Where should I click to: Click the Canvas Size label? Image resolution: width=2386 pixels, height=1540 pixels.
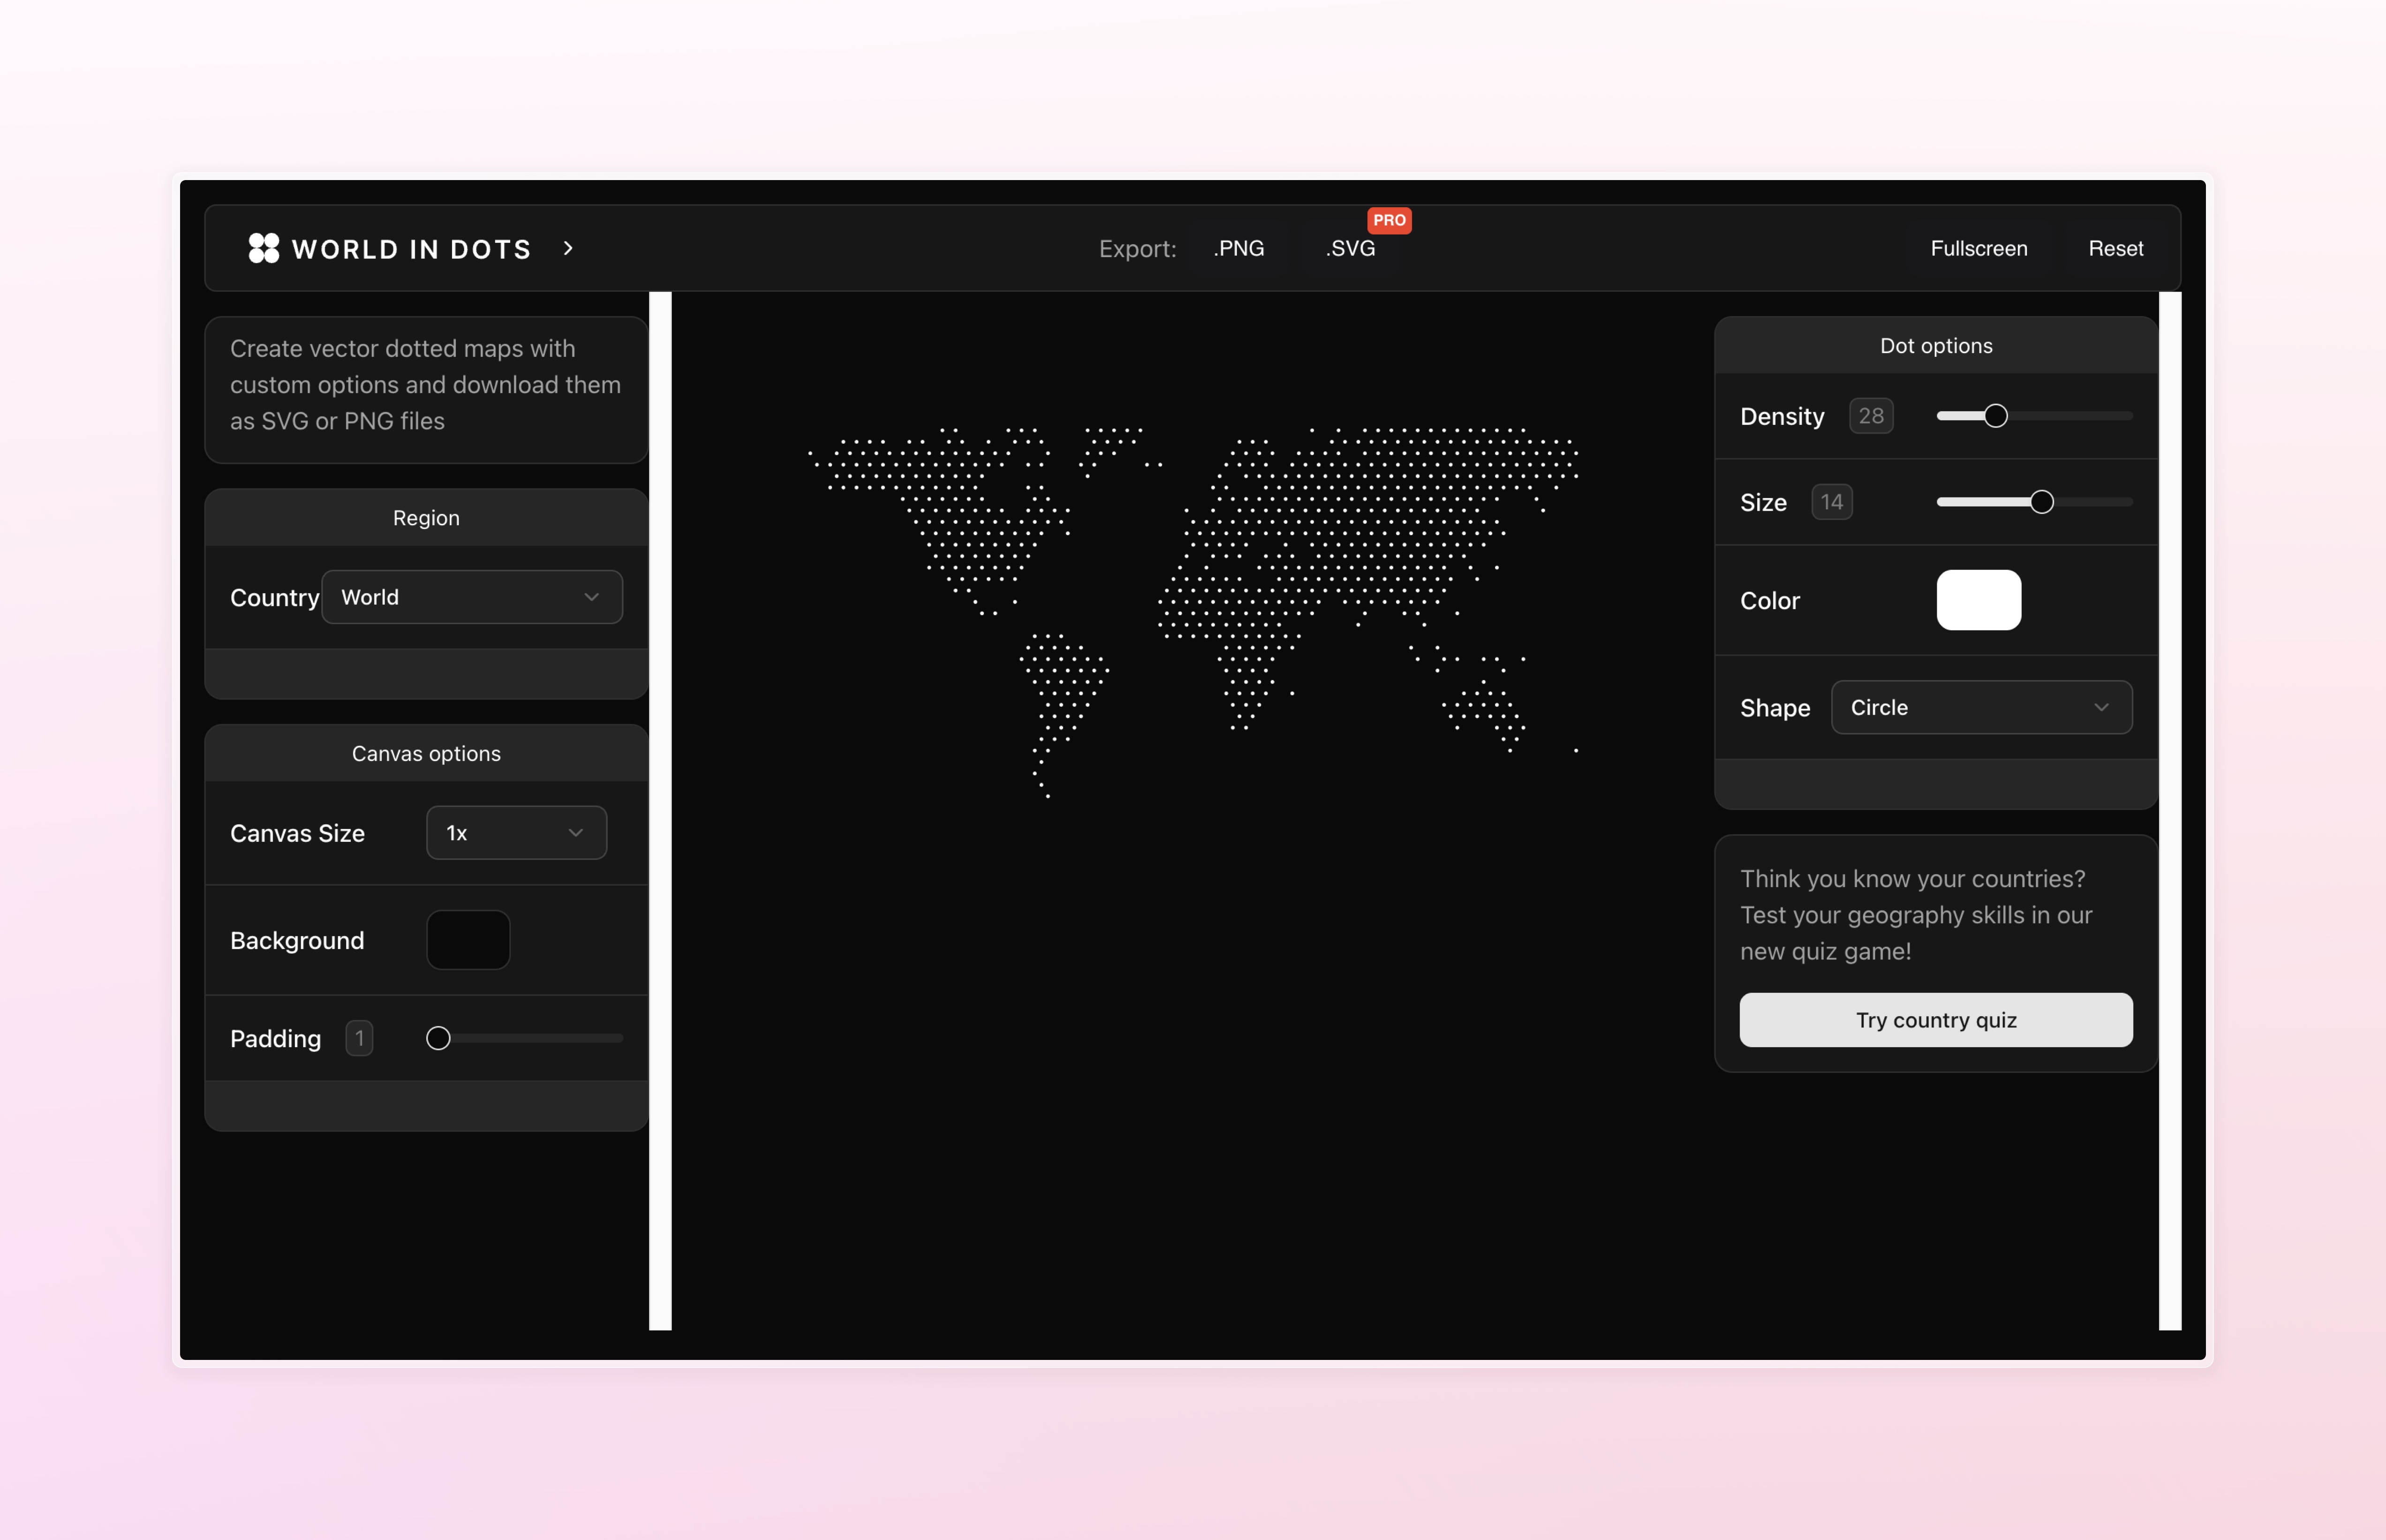pos(297,833)
